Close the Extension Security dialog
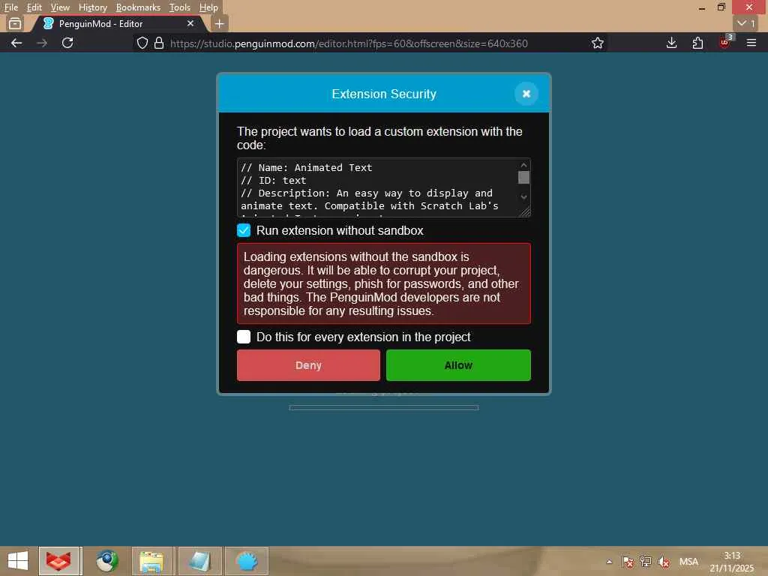The width and height of the screenshot is (768, 576). point(526,94)
